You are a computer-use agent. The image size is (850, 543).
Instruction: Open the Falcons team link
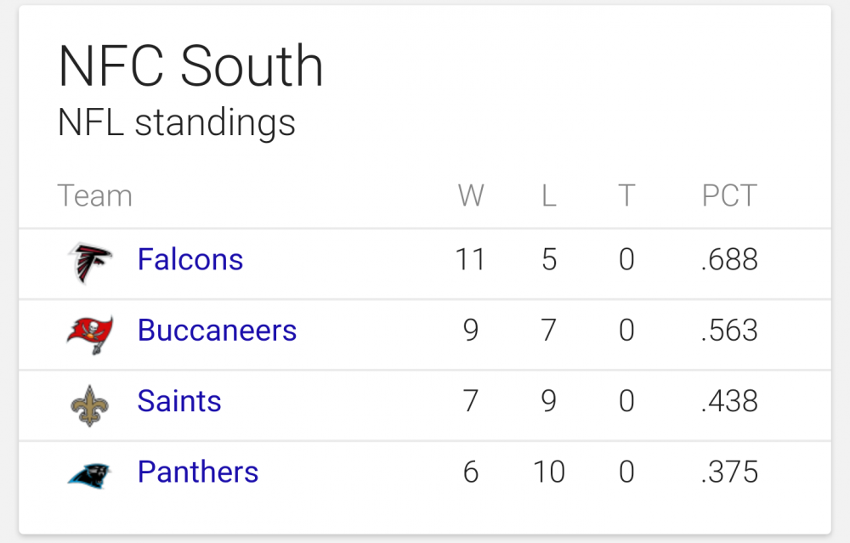click(190, 259)
